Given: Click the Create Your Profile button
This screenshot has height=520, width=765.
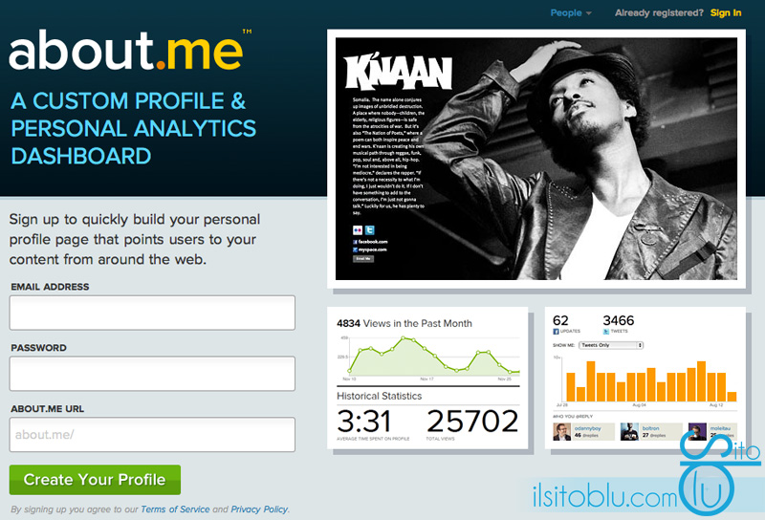Looking at the screenshot, I should pyautogui.click(x=95, y=480).
